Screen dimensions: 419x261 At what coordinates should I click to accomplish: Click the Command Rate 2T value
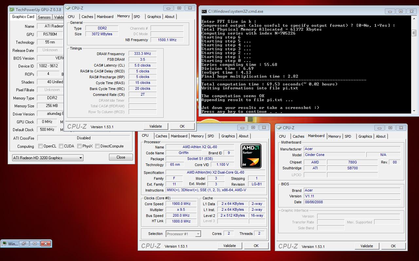pyautogui.click(x=142, y=94)
